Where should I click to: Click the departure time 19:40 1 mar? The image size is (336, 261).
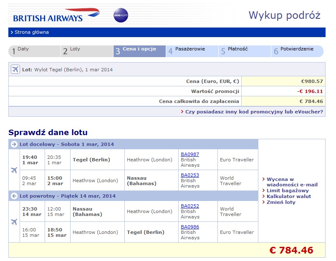(30, 160)
